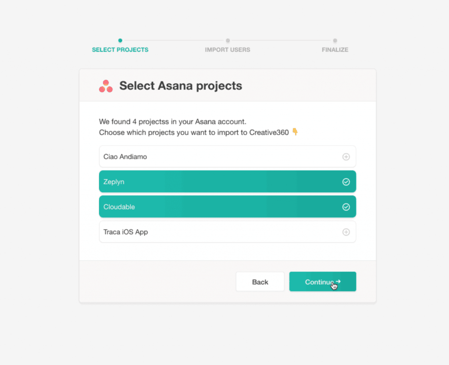
Task: Uncheck the checkmark icon on Cloudable
Action: pyautogui.click(x=346, y=207)
